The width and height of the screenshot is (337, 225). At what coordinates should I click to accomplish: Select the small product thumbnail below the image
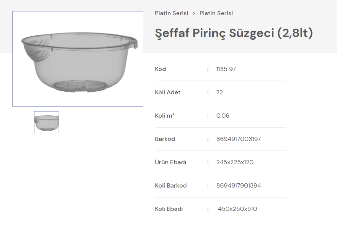tap(46, 122)
